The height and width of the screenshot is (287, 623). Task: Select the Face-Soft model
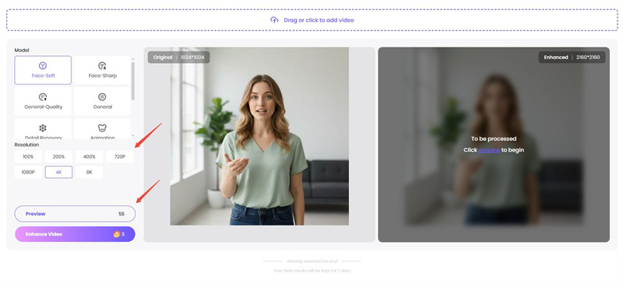pyautogui.click(x=43, y=70)
